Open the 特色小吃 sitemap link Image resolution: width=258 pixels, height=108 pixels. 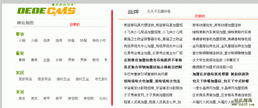point(99,41)
